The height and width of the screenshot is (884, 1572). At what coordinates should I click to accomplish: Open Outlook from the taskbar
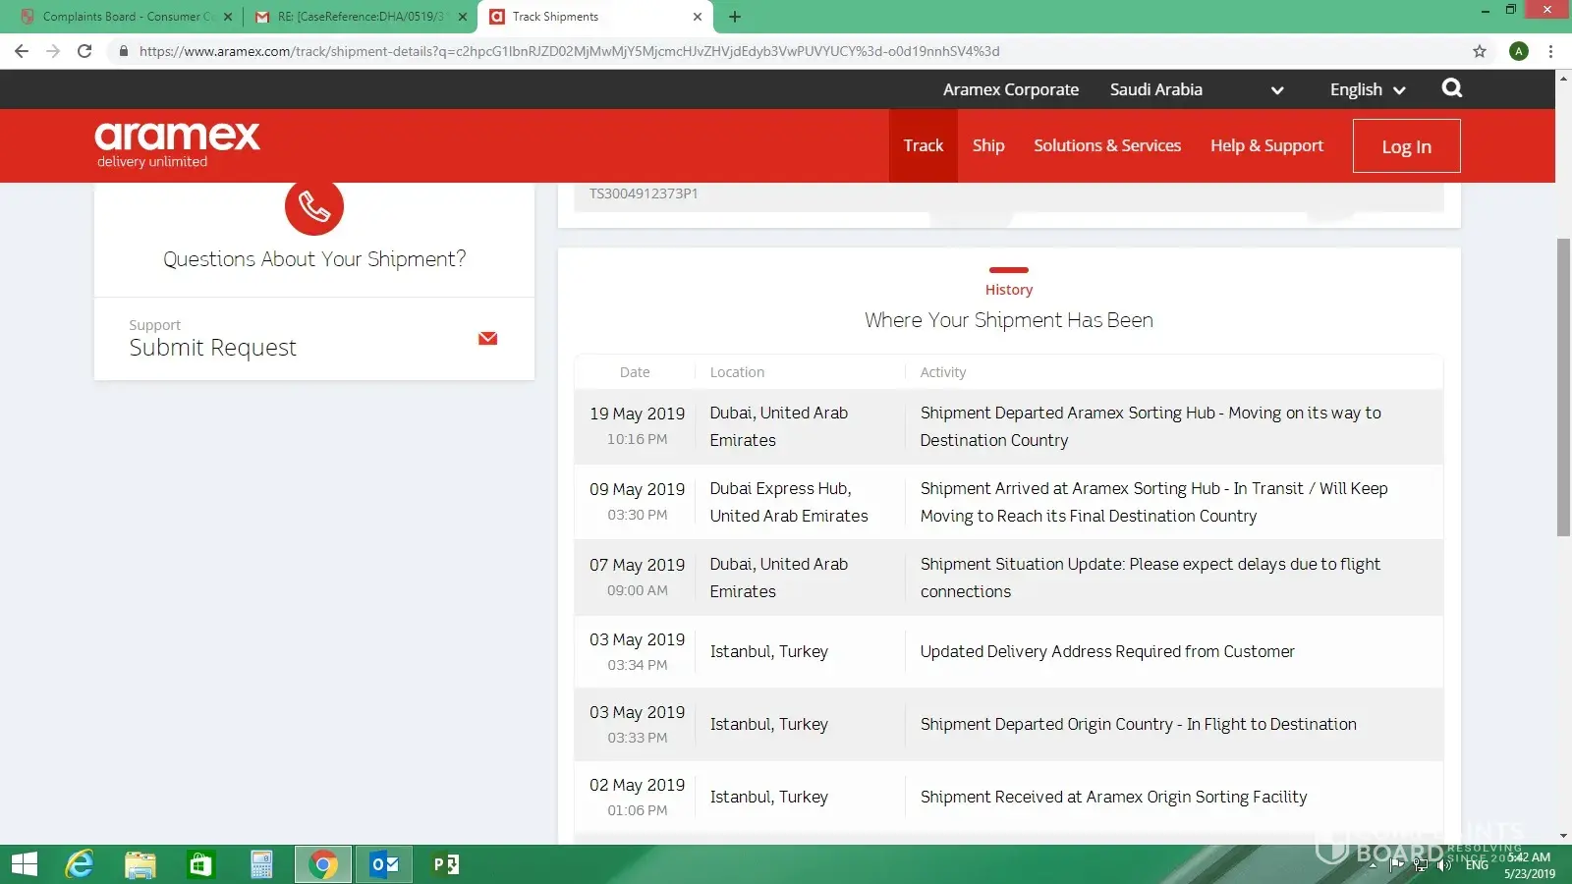tap(384, 864)
